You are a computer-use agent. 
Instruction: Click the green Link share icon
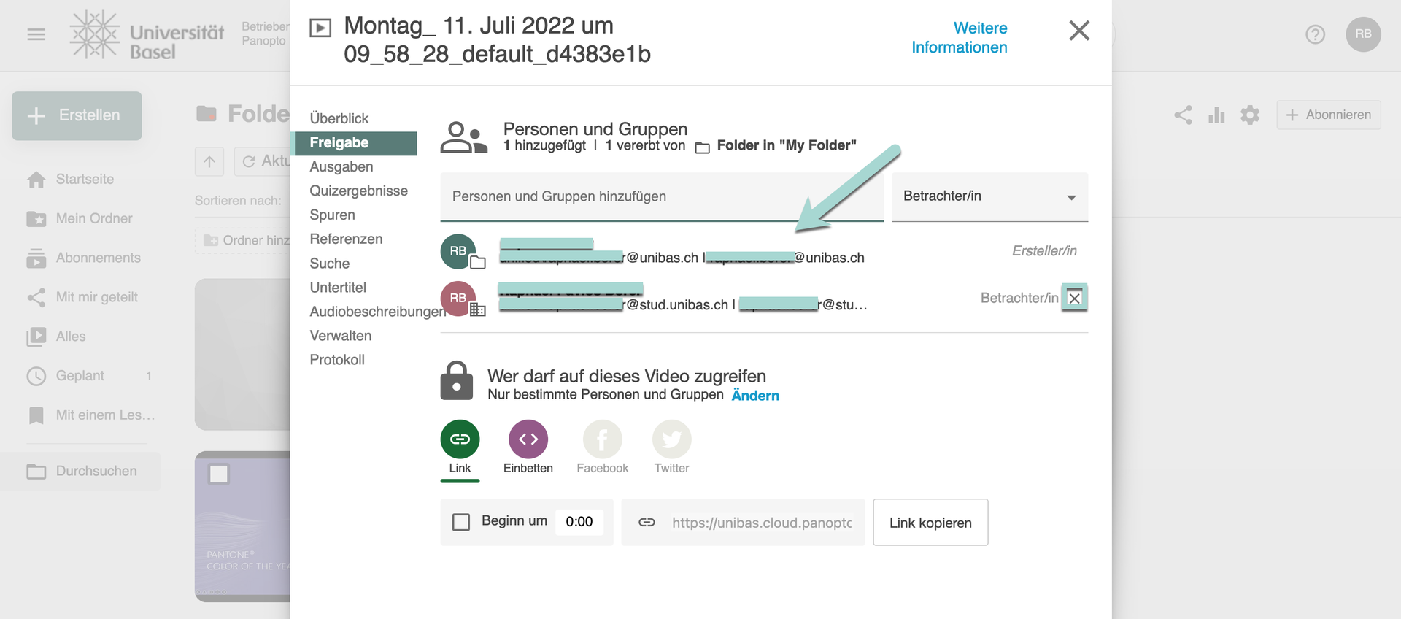(x=460, y=439)
